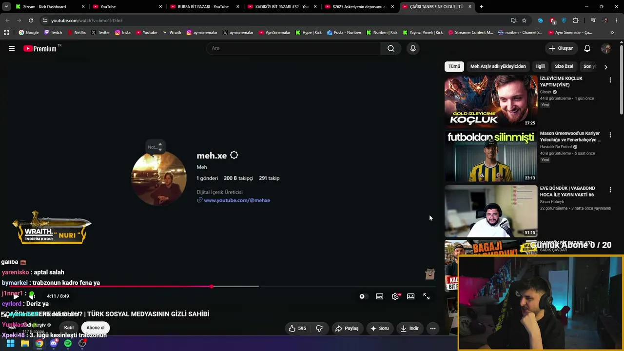Viewport: 624px width, 351px height.
Task: Open the YouTube guide hamburger menu
Action: point(12,48)
